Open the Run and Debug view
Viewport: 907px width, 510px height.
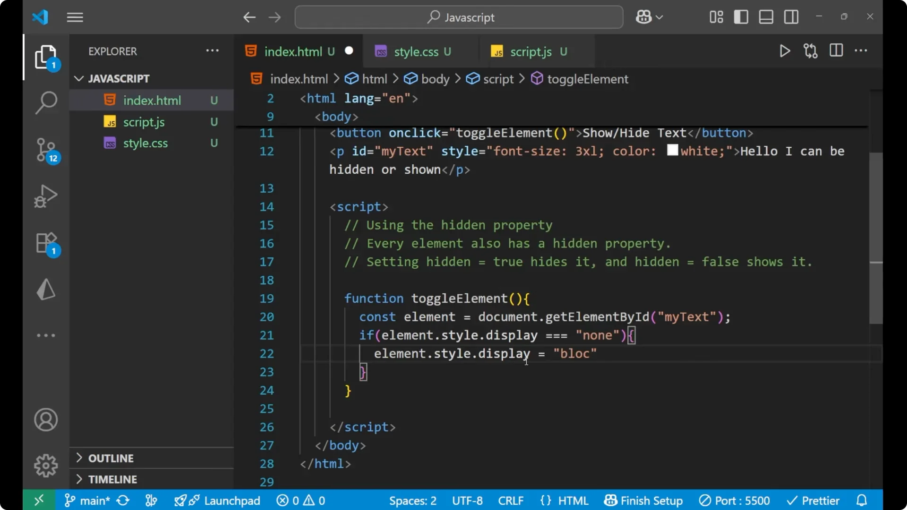click(x=46, y=196)
